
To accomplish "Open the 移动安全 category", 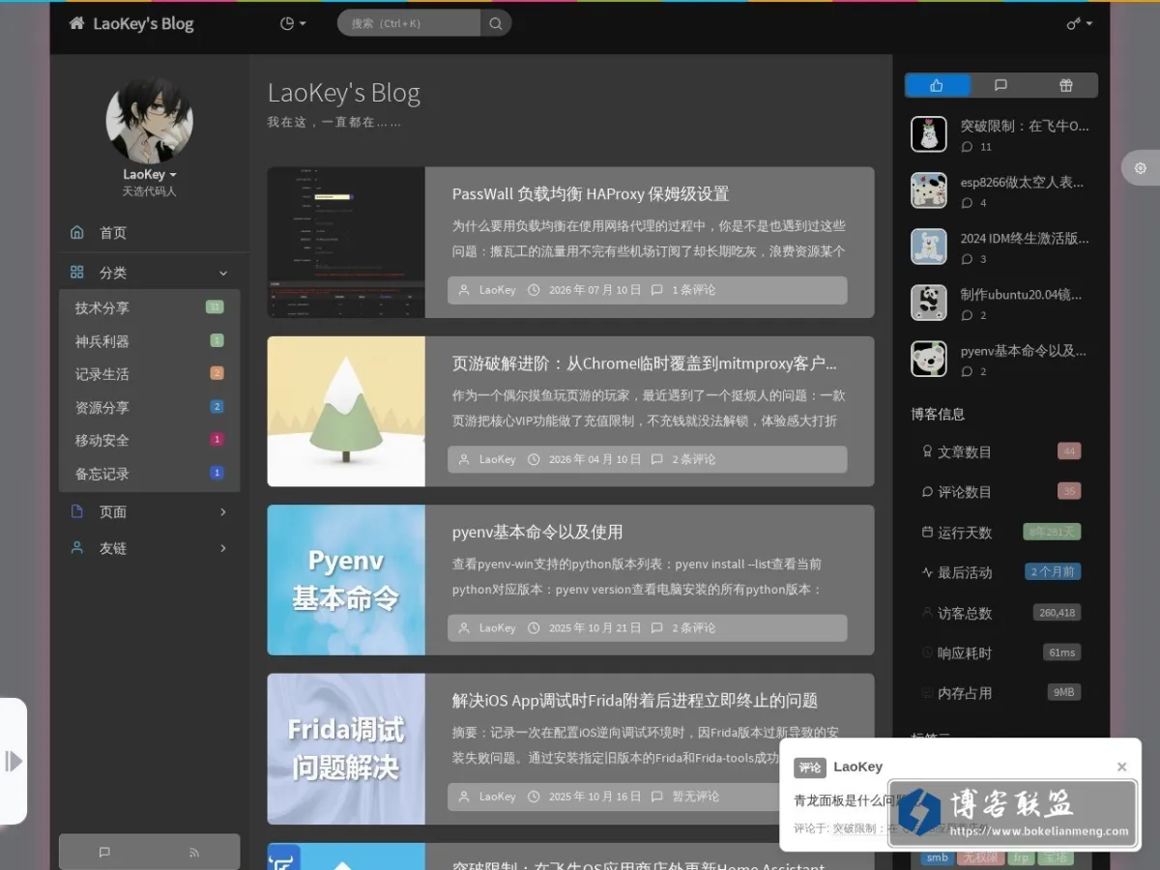I will point(149,440).
